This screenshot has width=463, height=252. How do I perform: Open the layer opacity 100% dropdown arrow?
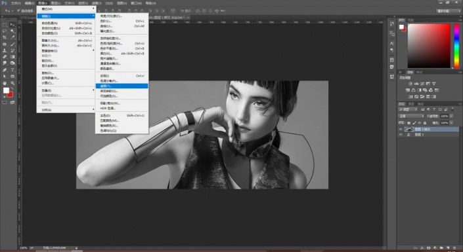pos(451,117)
